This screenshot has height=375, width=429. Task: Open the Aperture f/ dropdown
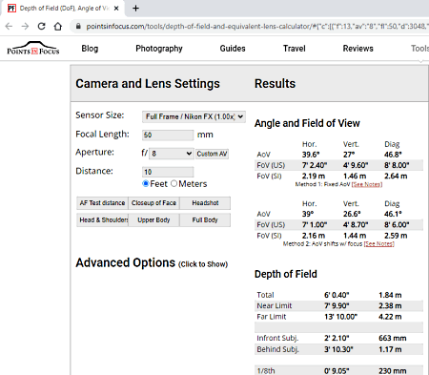pyautogui.click(x=172, y=154)
